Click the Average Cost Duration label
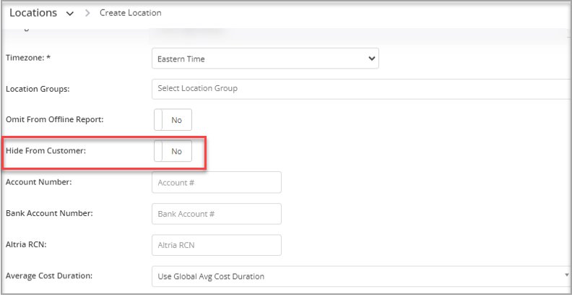 point(49,276)
